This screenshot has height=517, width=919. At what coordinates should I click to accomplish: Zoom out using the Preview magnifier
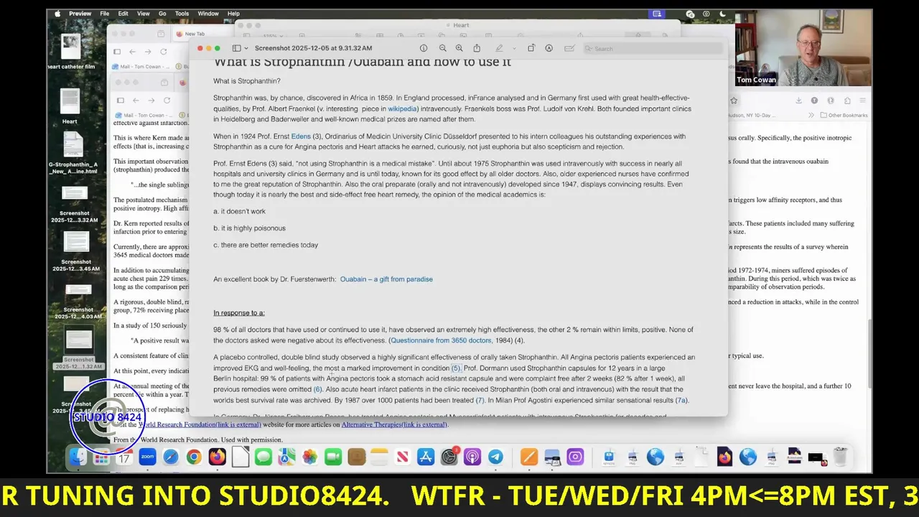tap(442, 48)
